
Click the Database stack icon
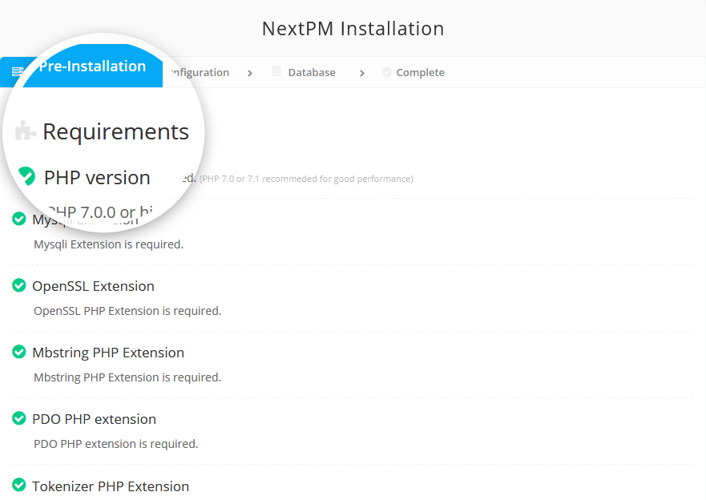tap(276, 71)
